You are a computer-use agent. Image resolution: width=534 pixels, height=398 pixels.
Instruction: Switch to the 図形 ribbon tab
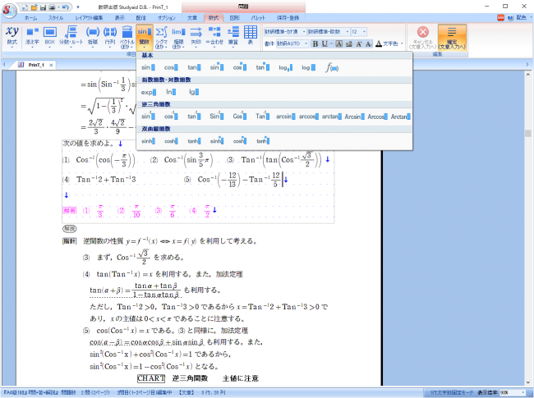click(235, 18)
